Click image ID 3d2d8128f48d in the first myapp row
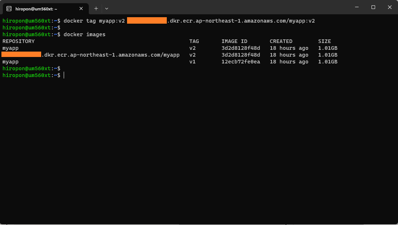This screenshot has height=225, width=398. click(241, 48)
